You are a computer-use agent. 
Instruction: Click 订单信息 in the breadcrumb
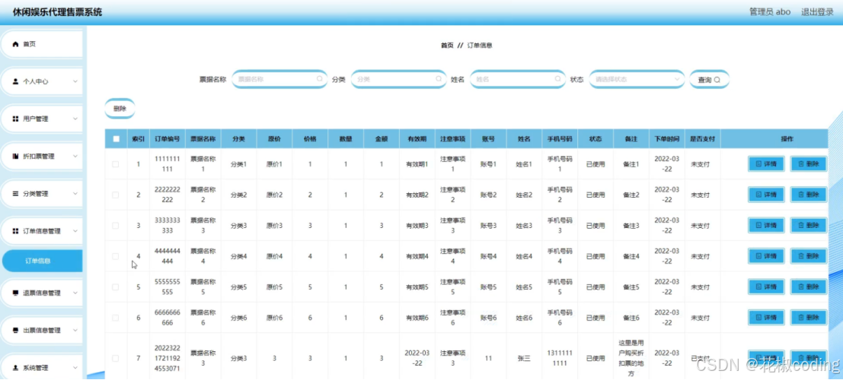480,46
